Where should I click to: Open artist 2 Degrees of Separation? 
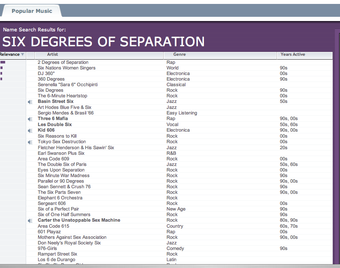coord(63,62)
